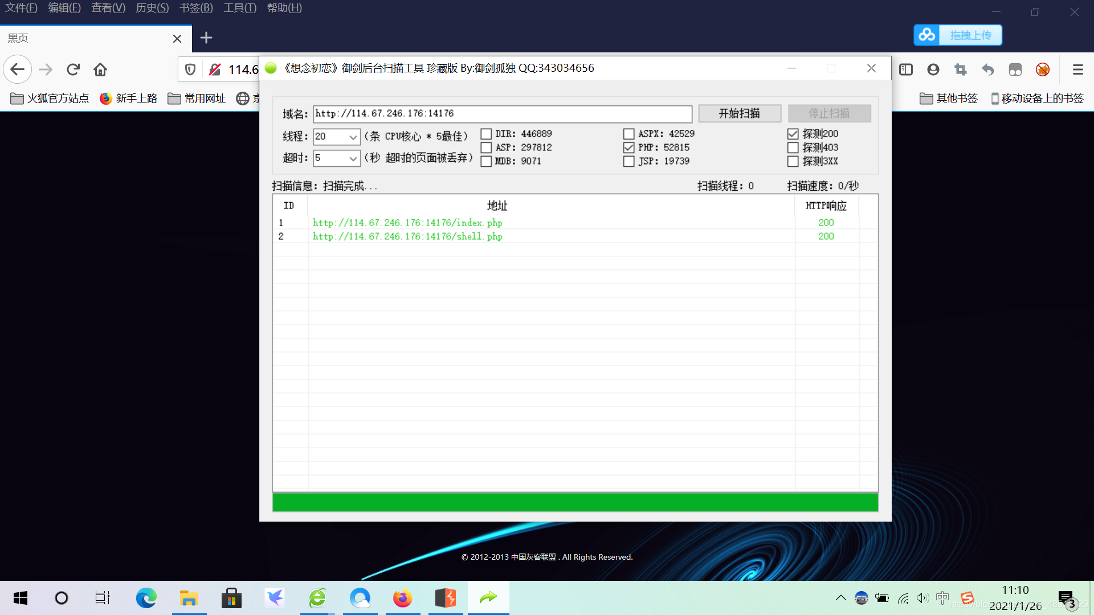Uncheck the PHP: 52815 checkbox

(628, 147)
